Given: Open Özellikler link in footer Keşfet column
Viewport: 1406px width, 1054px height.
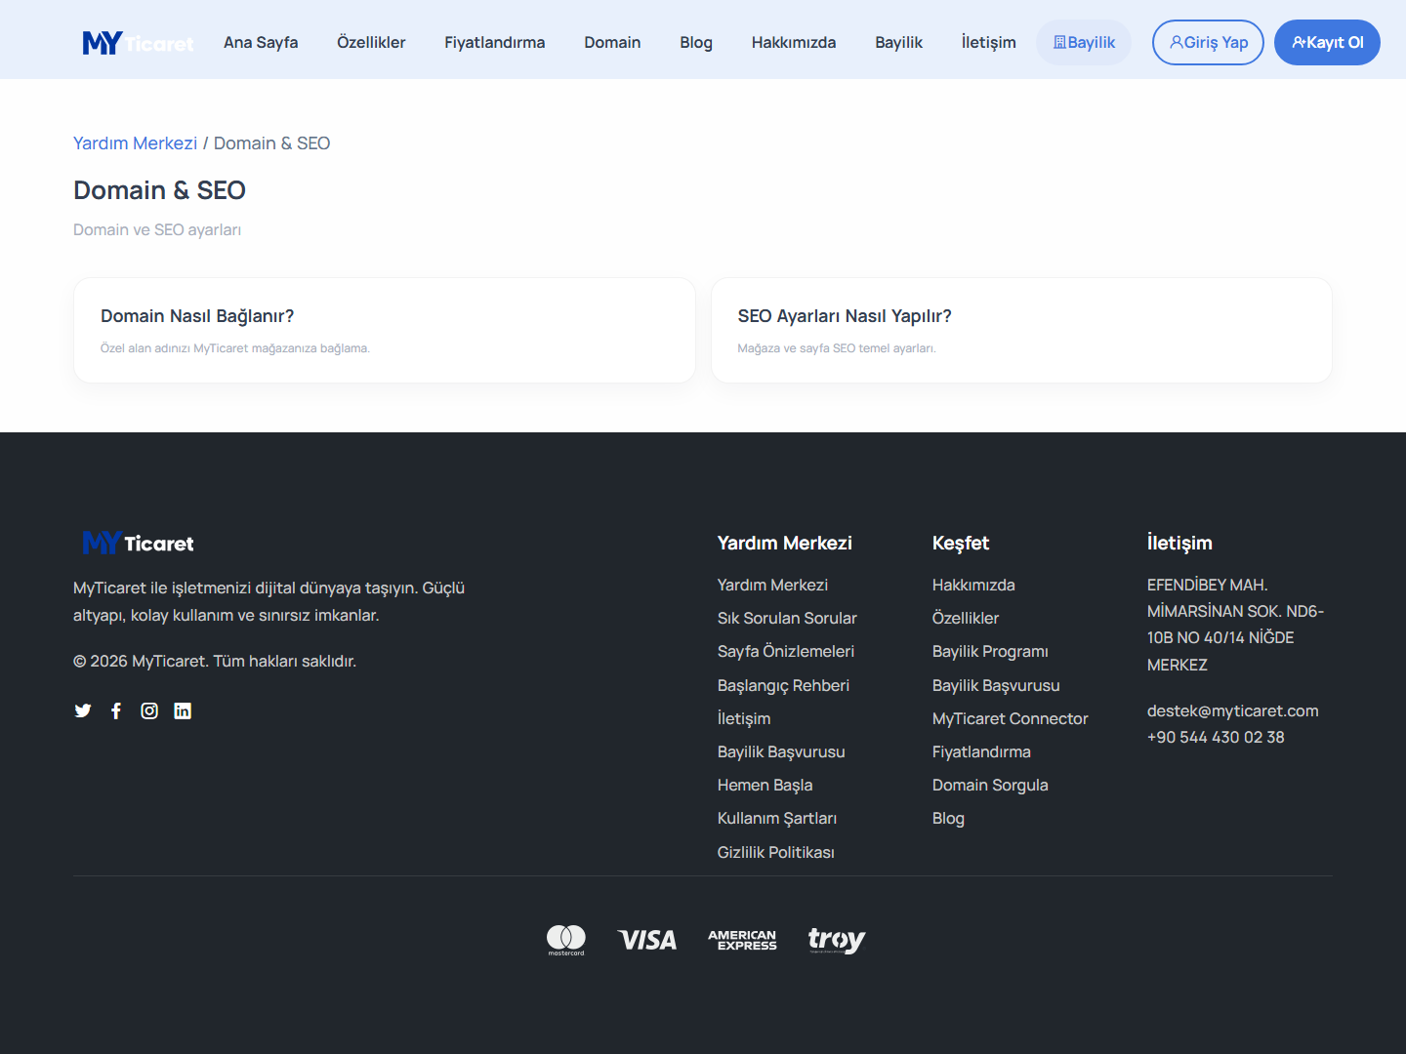Looking at the screenshot, I should (x=966, y=618).
